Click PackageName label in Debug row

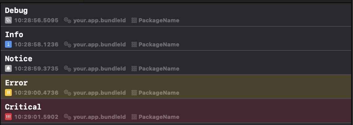click(159, 20)
